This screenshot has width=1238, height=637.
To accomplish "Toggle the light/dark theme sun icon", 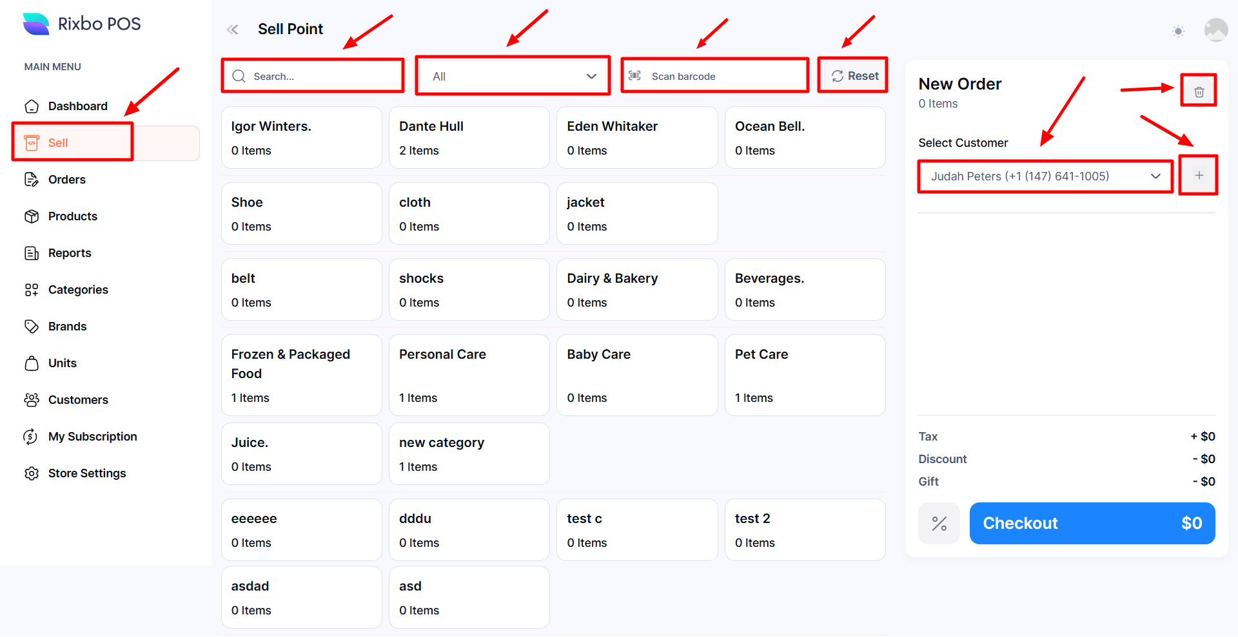I will tap(1178, 31).
